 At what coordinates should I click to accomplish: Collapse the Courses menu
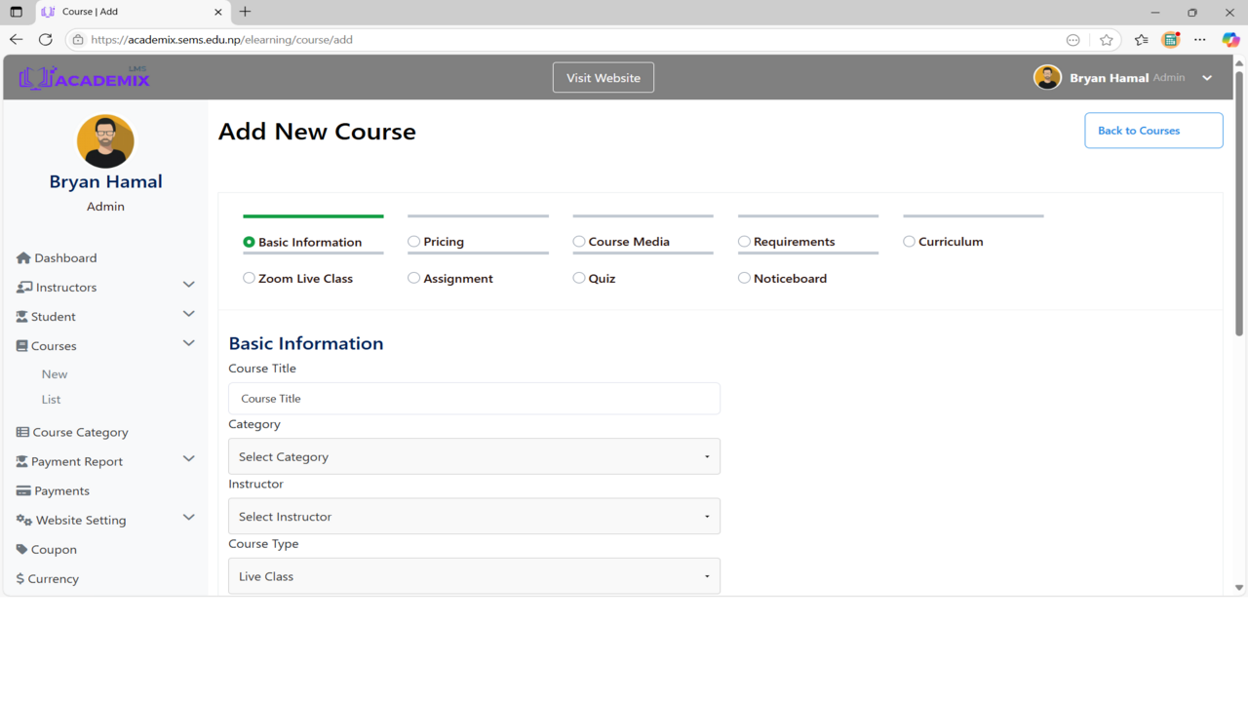(51, 345)
